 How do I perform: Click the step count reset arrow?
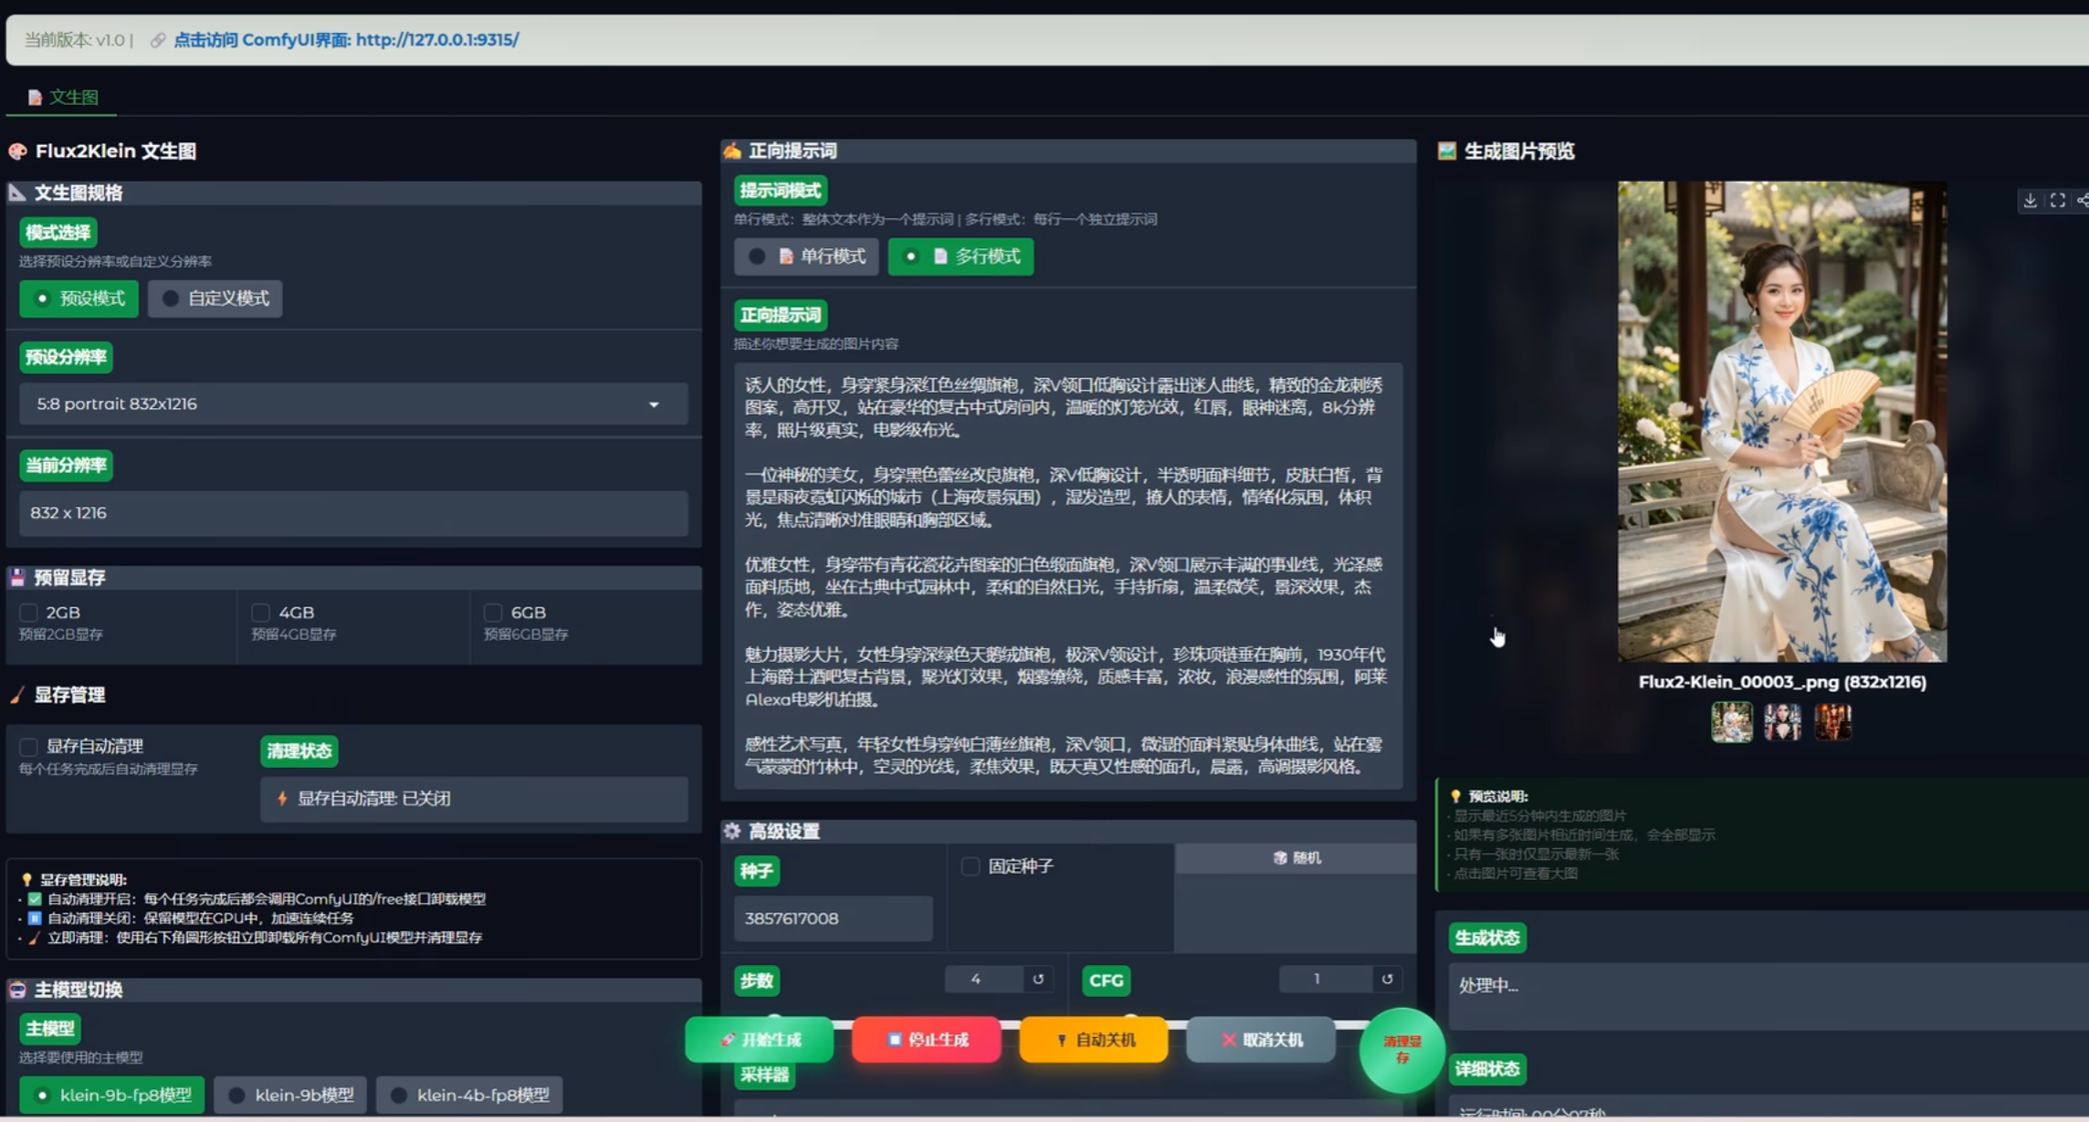[x=1038, y=980]
